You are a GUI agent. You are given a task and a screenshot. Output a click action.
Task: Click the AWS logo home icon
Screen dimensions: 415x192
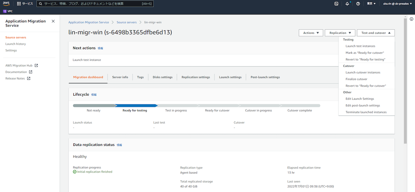coord(7,3)
